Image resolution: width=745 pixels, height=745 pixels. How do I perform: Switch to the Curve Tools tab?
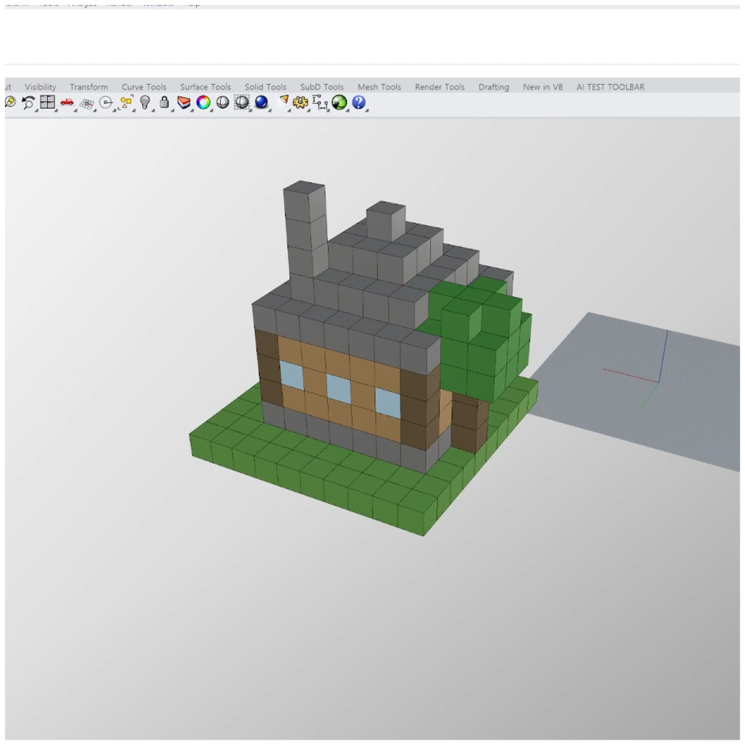144,87
